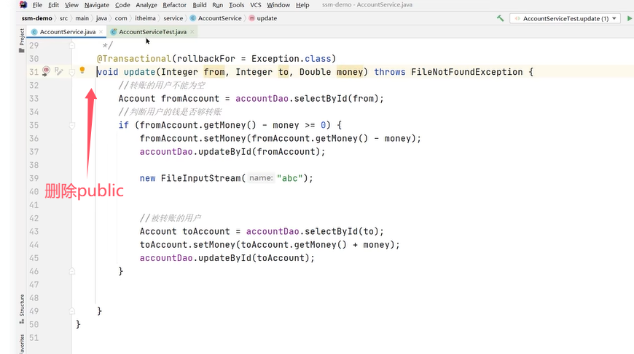Click main in the breadcrumb
The width and height of the screenshot is (634, 354).
[82, 18]
